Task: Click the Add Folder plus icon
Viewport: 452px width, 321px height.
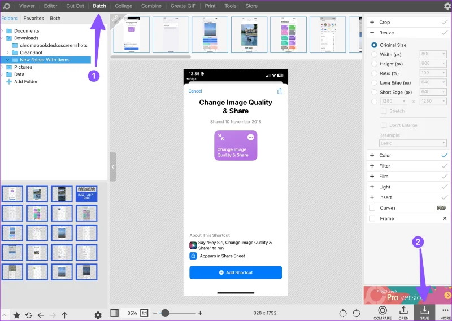Action: tap(9, 82)
